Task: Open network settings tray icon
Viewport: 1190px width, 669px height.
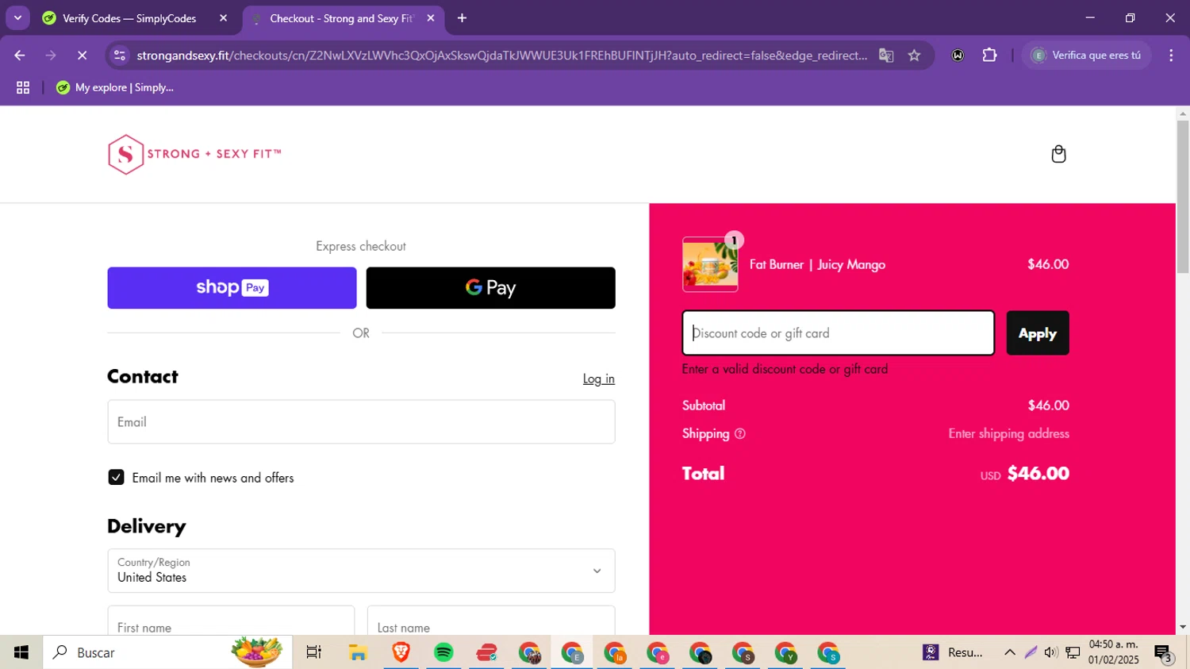Action: coord(1073,652)
